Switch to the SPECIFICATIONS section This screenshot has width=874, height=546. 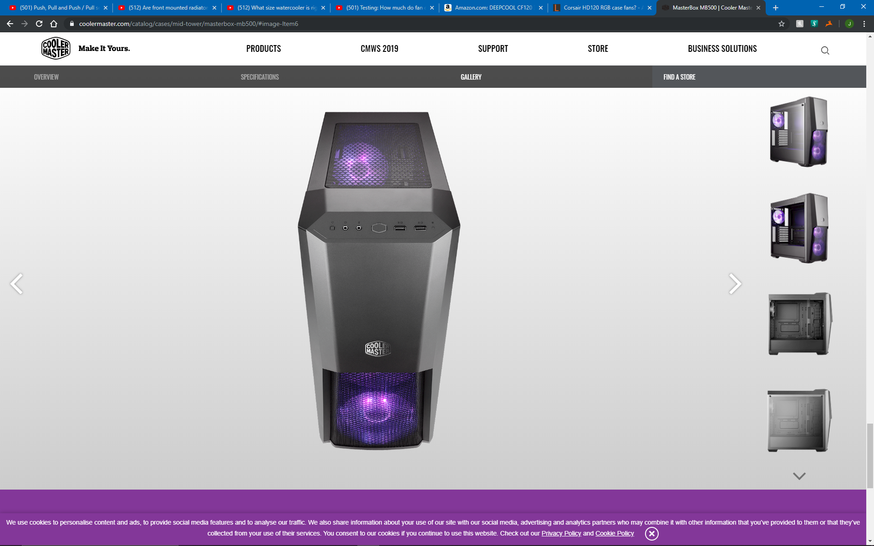coord(260,77)
